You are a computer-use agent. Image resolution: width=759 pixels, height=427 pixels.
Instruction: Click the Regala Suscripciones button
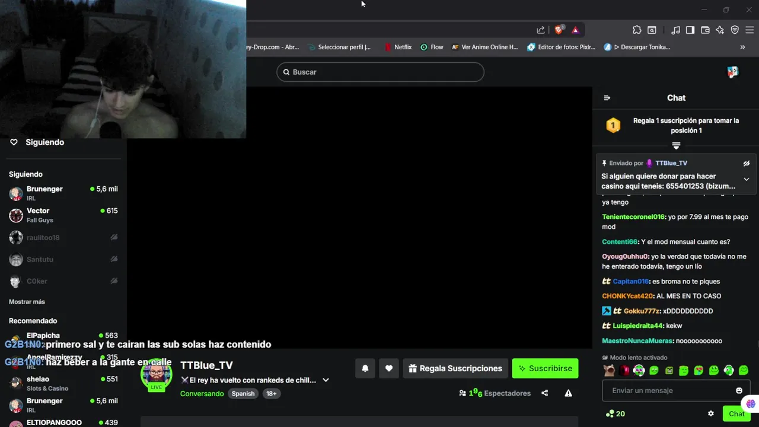(455, 368)
